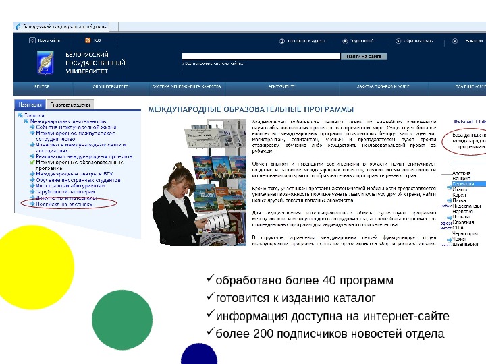Click the arrow icon beside Зарубежным партнерам
This screenshot has height=364, width=486.
point(32,191)
